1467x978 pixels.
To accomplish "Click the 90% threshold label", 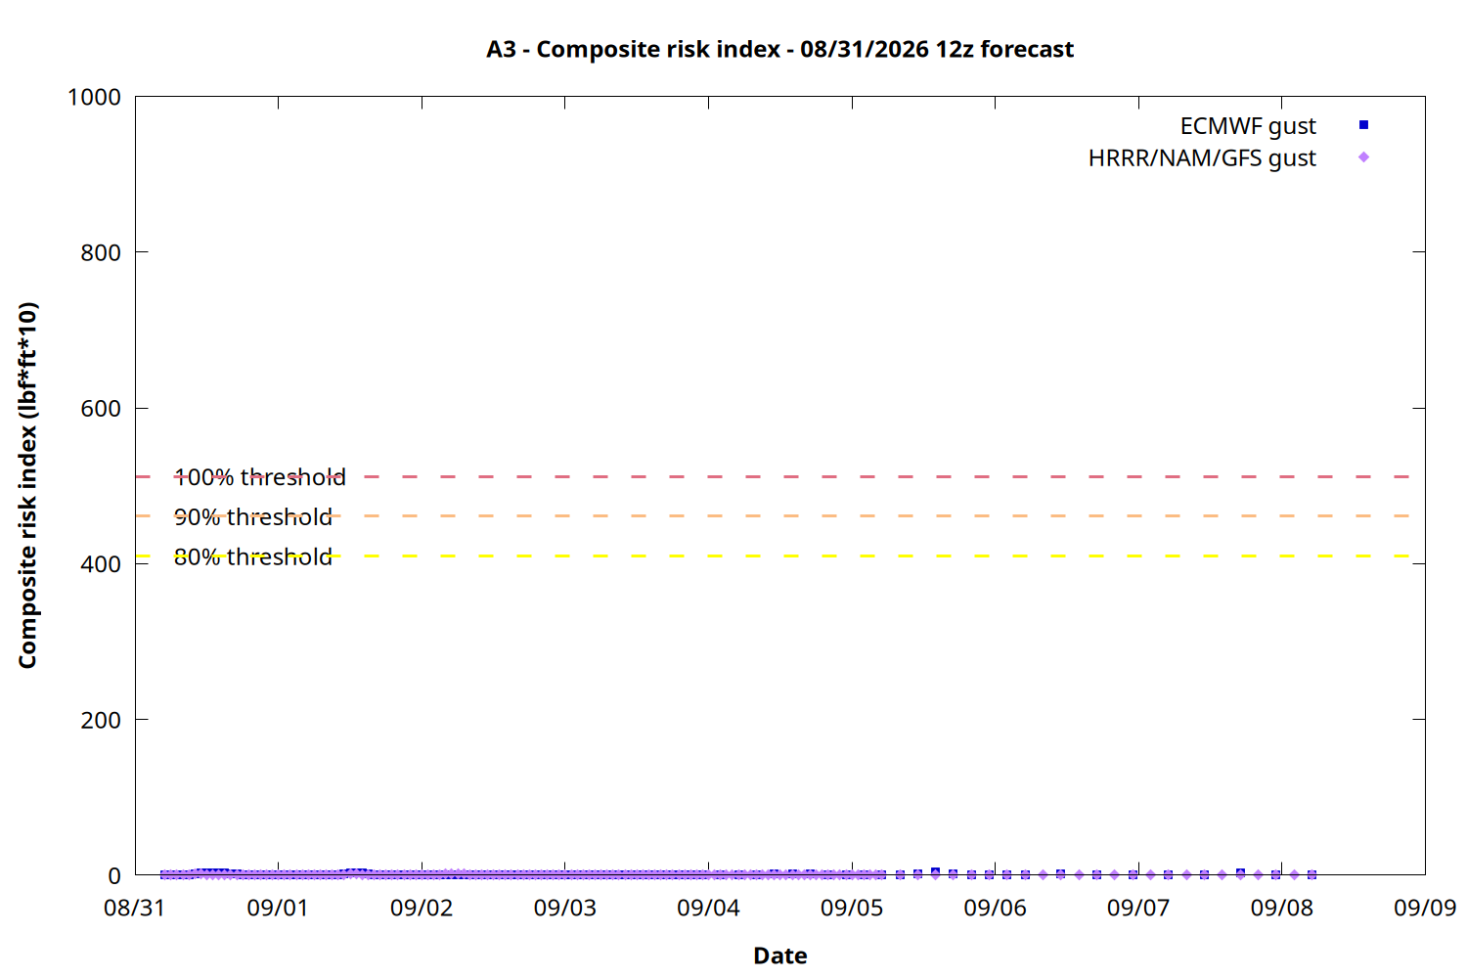I will click(252, 516).
